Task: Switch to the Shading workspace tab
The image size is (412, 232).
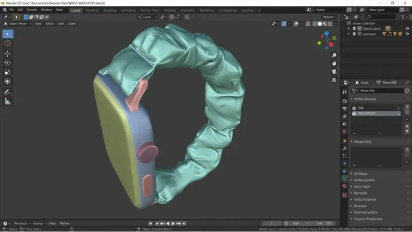Action: [170, 10]
